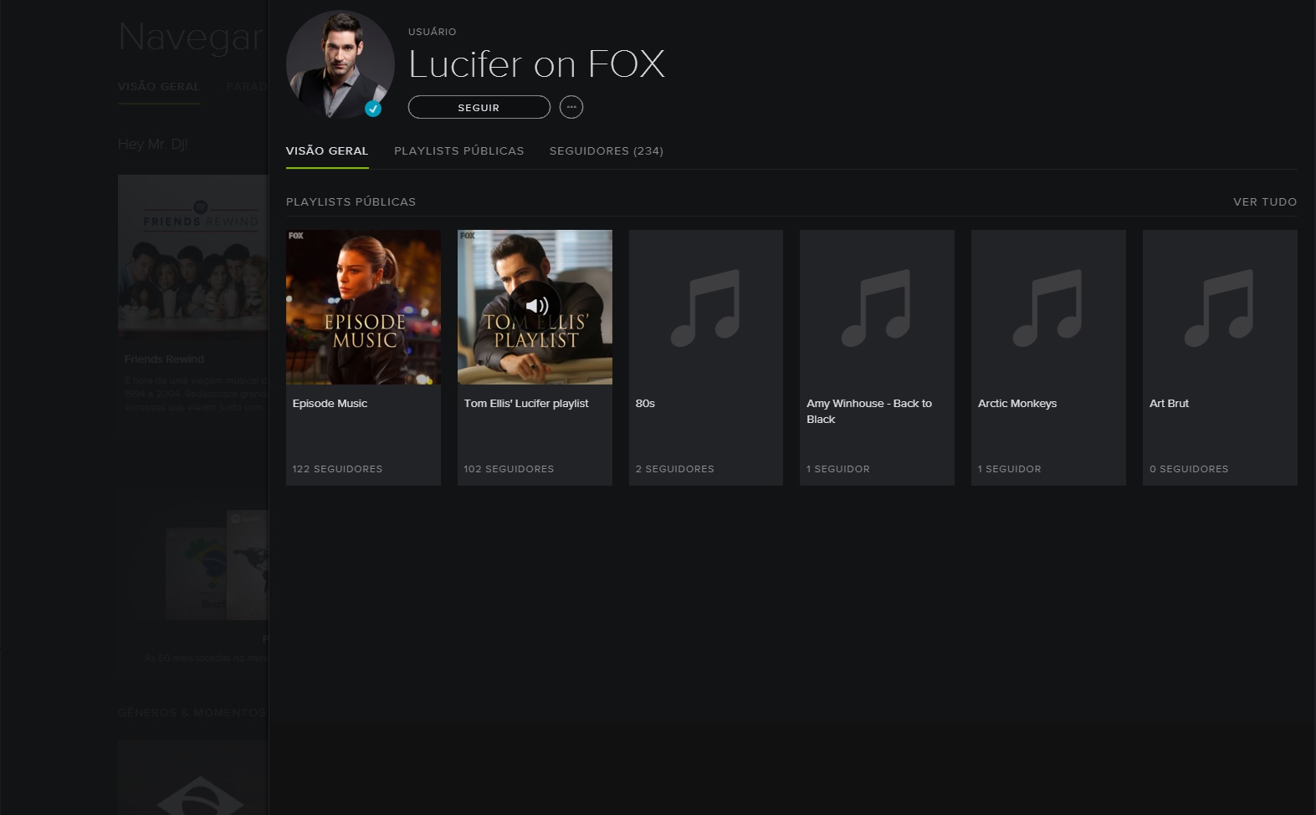1316x815 pixels.
Task: Click the 122 Seguidores text under Episode Music
Action: pos(337,469)
